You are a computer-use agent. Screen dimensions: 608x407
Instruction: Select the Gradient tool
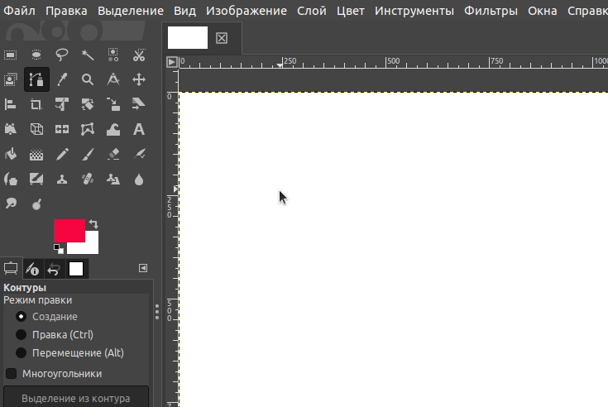tap(36, 155)
